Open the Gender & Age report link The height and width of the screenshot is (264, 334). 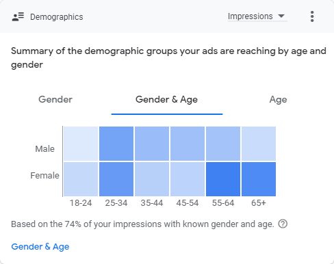40,247
